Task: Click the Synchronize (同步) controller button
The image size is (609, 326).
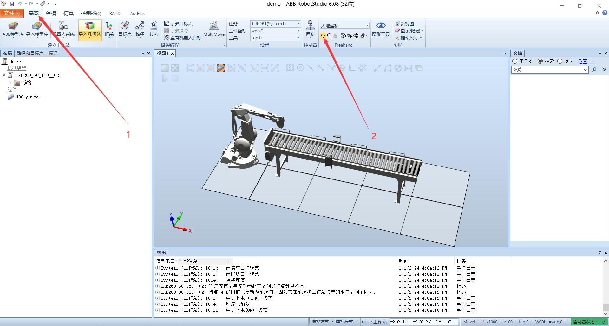Action: point(310,29)
